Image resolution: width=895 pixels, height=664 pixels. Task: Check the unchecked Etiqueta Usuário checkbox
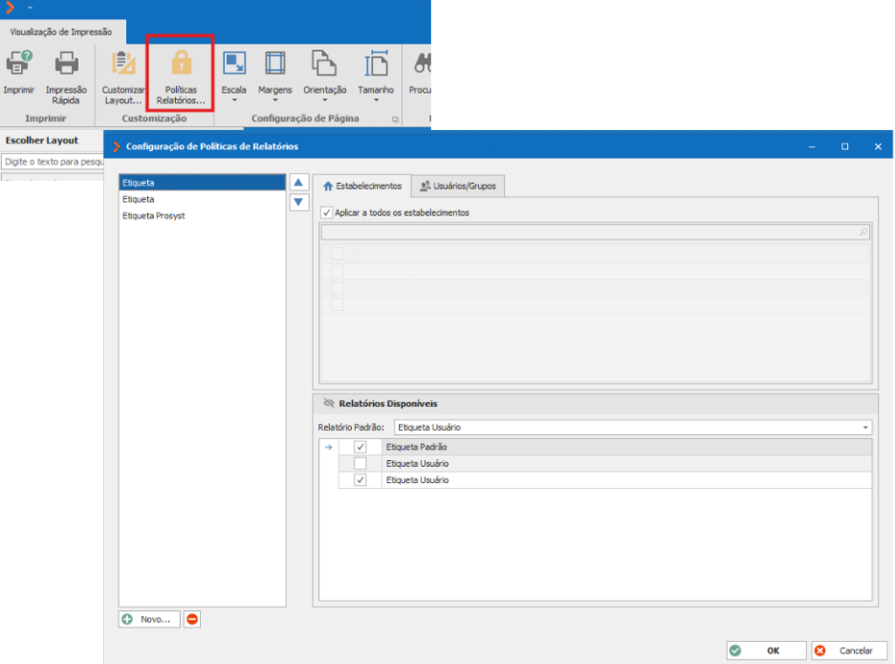tap(360, 464)
